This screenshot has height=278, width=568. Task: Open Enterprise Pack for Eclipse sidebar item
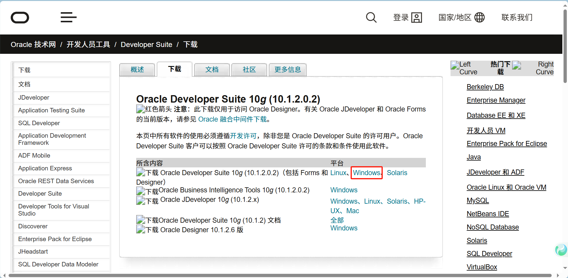(x=62, y=239)
